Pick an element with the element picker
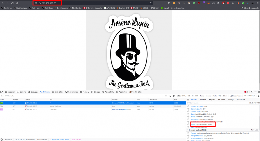This screenshot has height=141, width=260. point(2,92)
